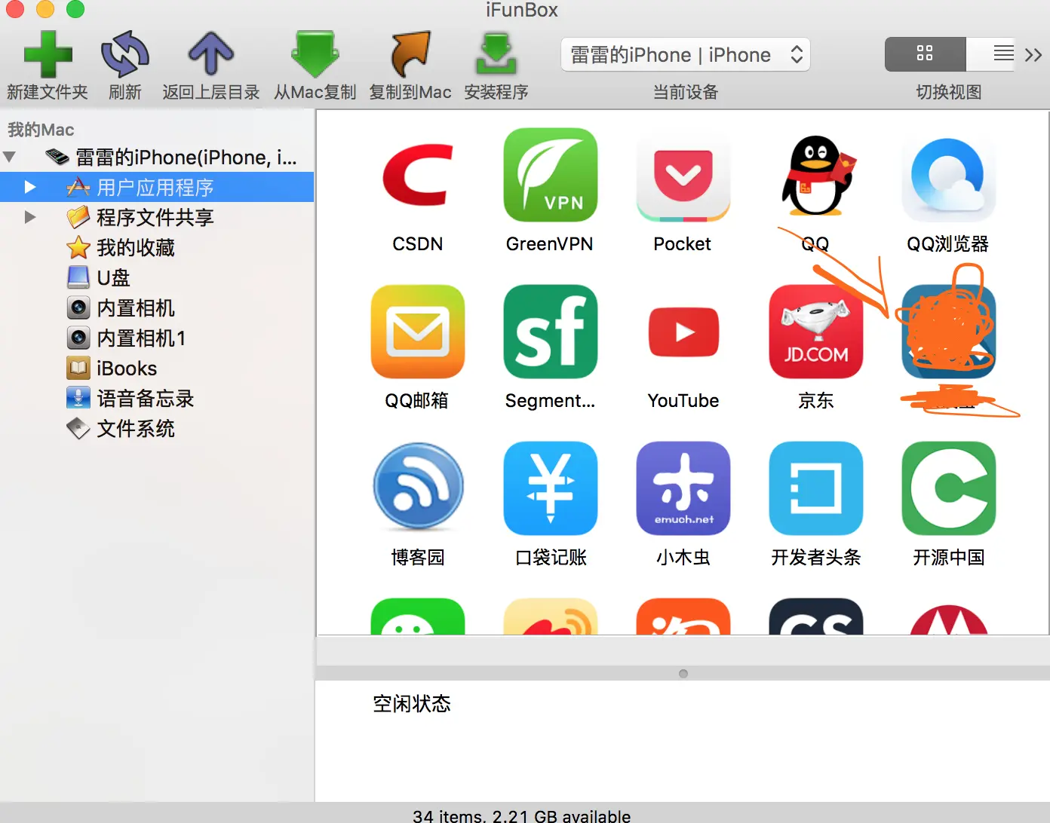
Task: Select the CSDN app icon
Action: tap(418, 175)
